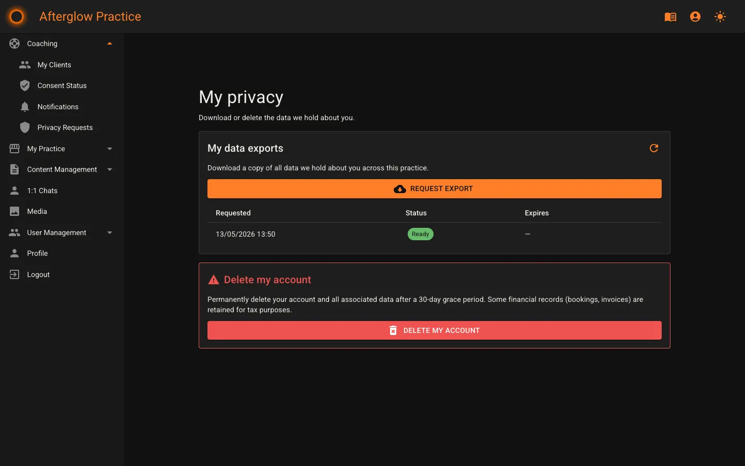745x466 pixels.
Task: Click the trash icon on Delete My Account
Action: (393, 330)
